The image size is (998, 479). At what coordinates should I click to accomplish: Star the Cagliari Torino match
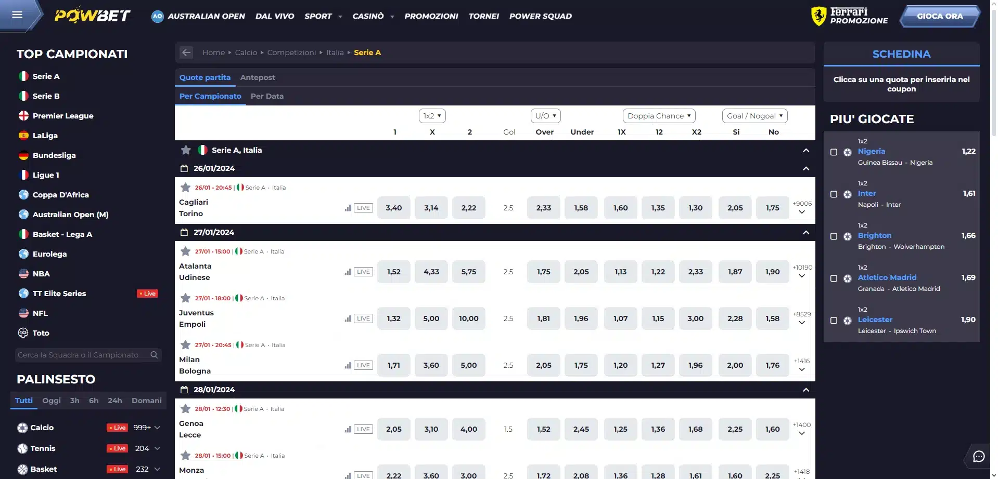point(185,187)
